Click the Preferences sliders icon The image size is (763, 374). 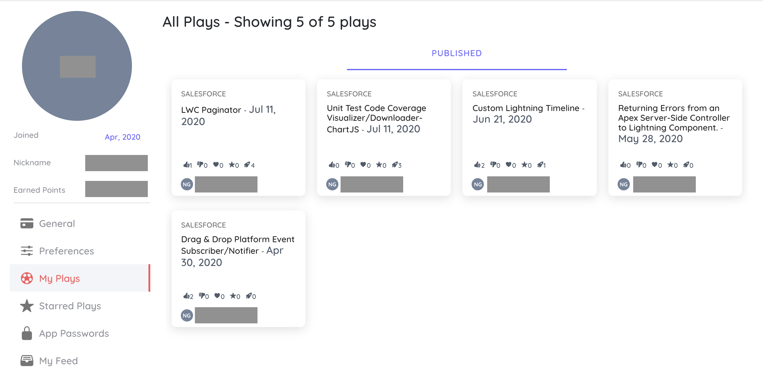click(x=27, y=251)
